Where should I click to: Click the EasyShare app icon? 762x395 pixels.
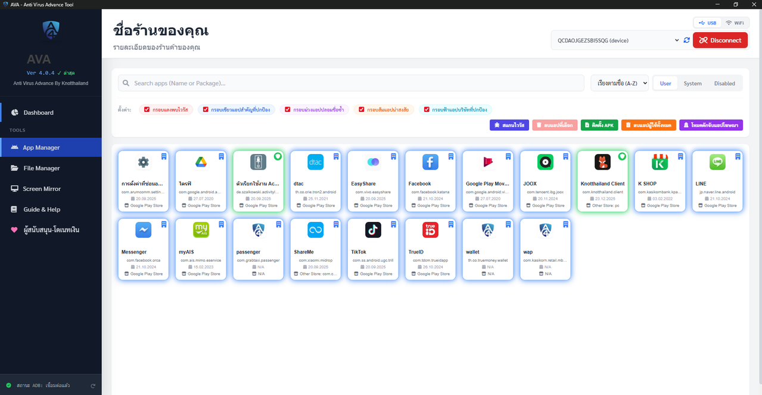tap(373, 162)
